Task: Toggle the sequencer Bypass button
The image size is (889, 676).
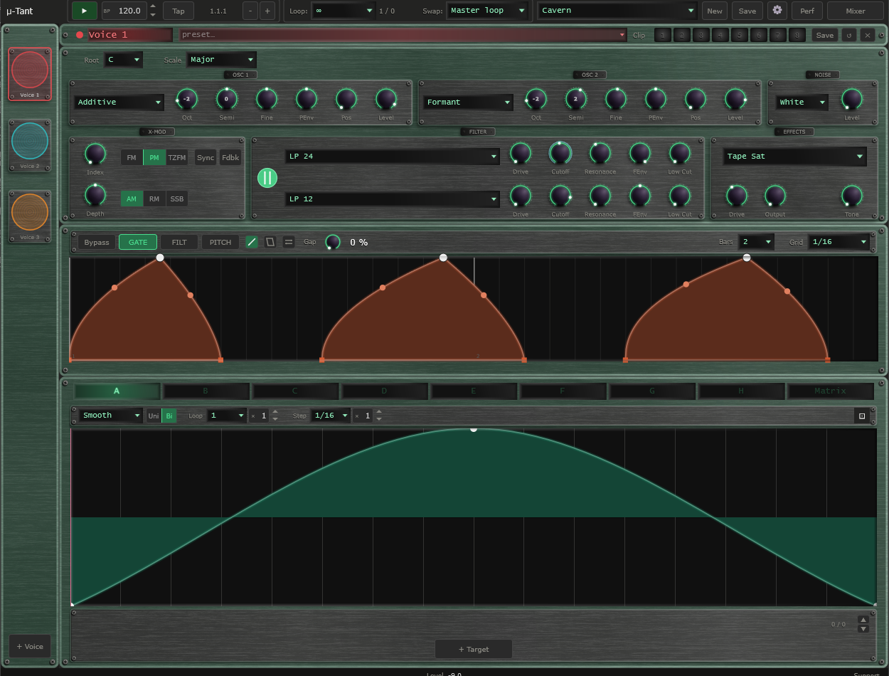Action: pos(97,242)
